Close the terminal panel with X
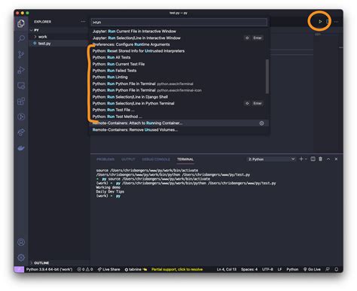The image size is (357, 291). coord(336,159)
